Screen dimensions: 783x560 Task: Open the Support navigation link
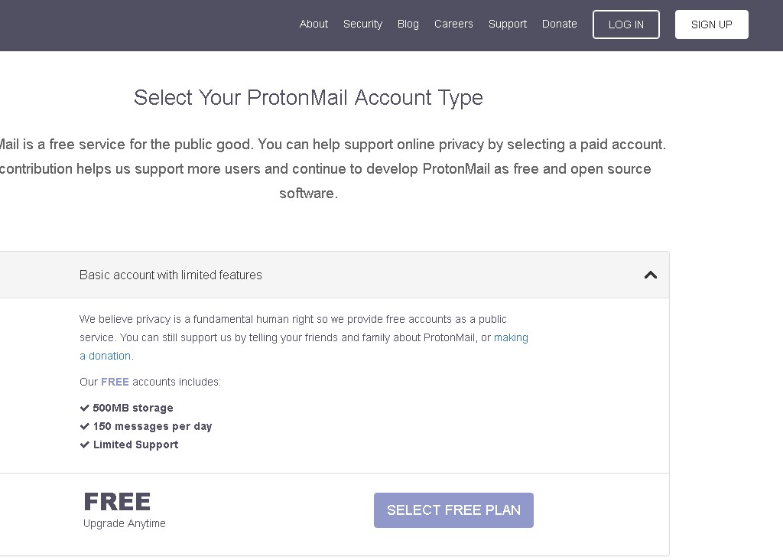508,24
